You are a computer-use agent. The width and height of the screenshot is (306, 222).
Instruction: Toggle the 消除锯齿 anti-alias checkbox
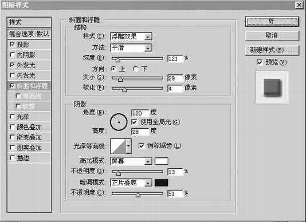click(141, 145)
